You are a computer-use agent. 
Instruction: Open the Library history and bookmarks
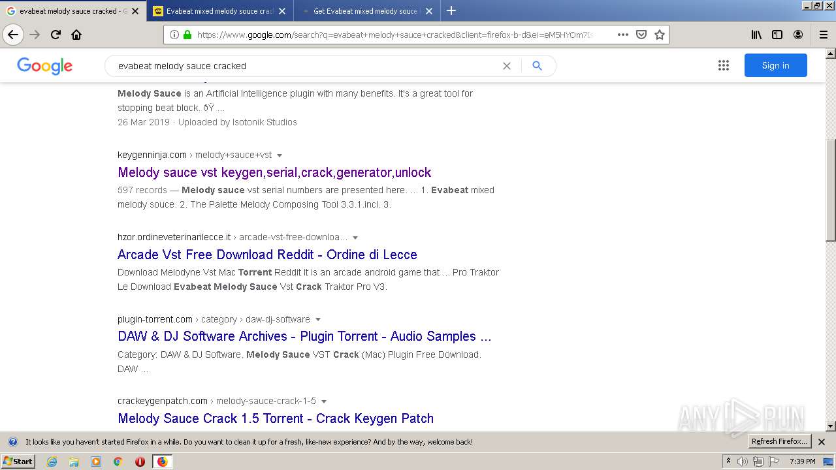click(756, 35)
